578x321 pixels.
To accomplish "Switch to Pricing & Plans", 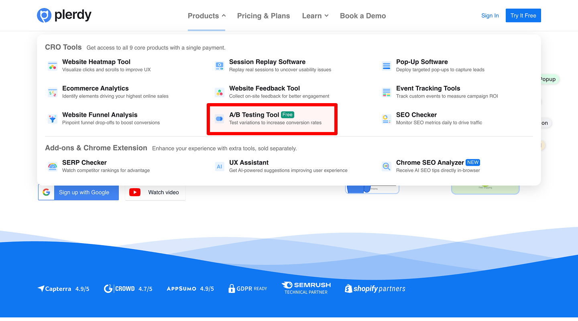I will click(263, 16).
